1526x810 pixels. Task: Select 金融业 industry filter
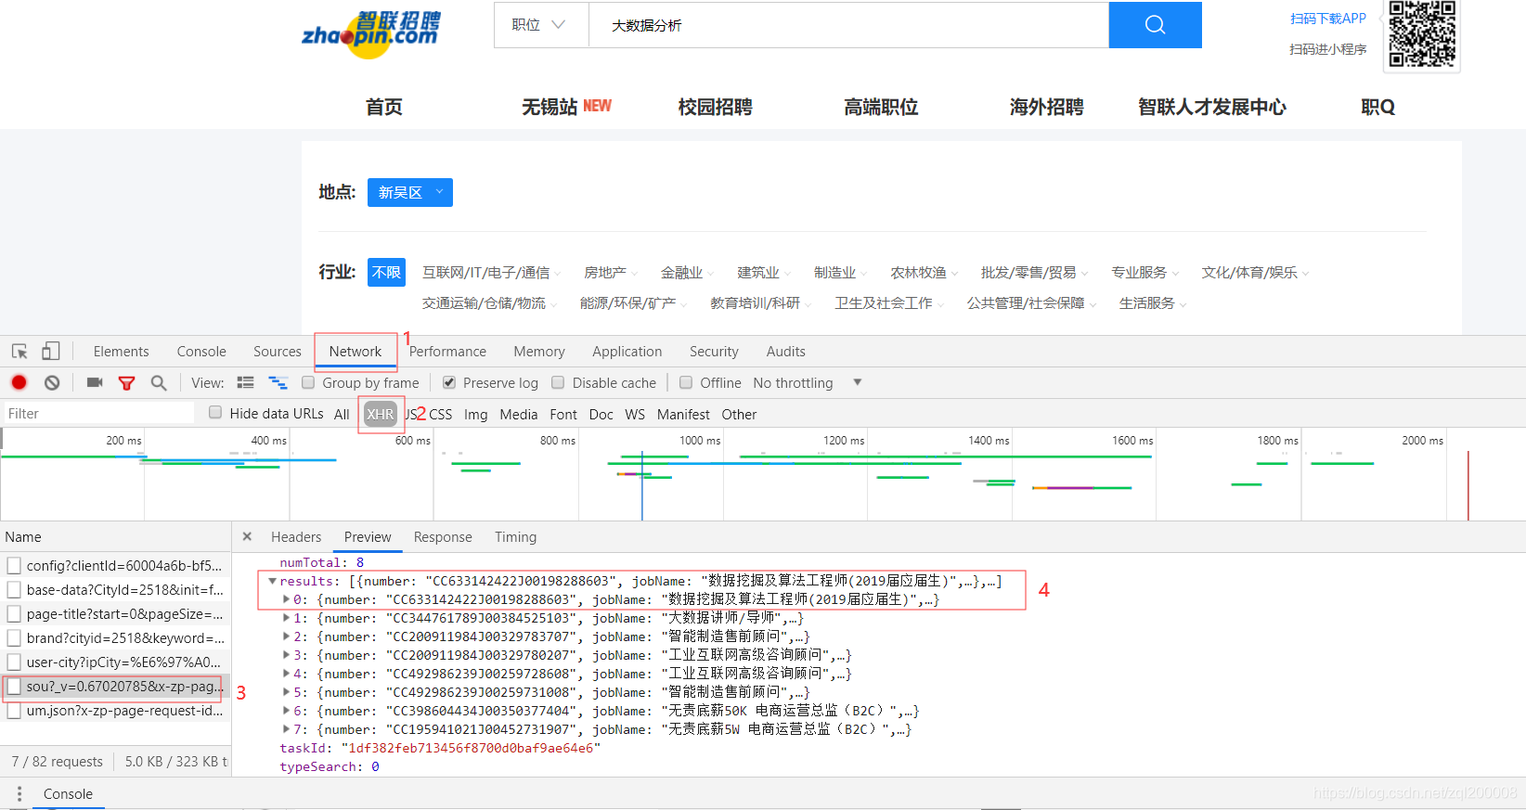[x=682, y=272]
